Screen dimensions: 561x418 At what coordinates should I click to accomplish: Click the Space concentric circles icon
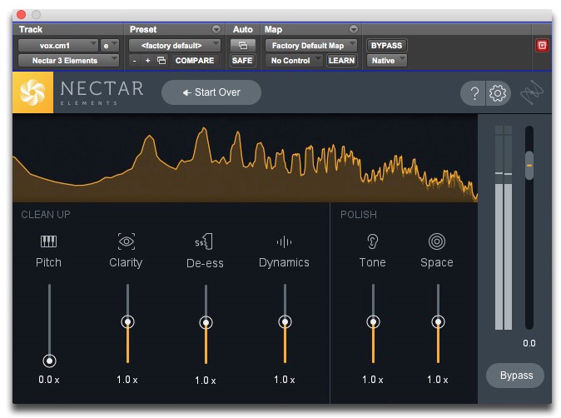point(437,241)
